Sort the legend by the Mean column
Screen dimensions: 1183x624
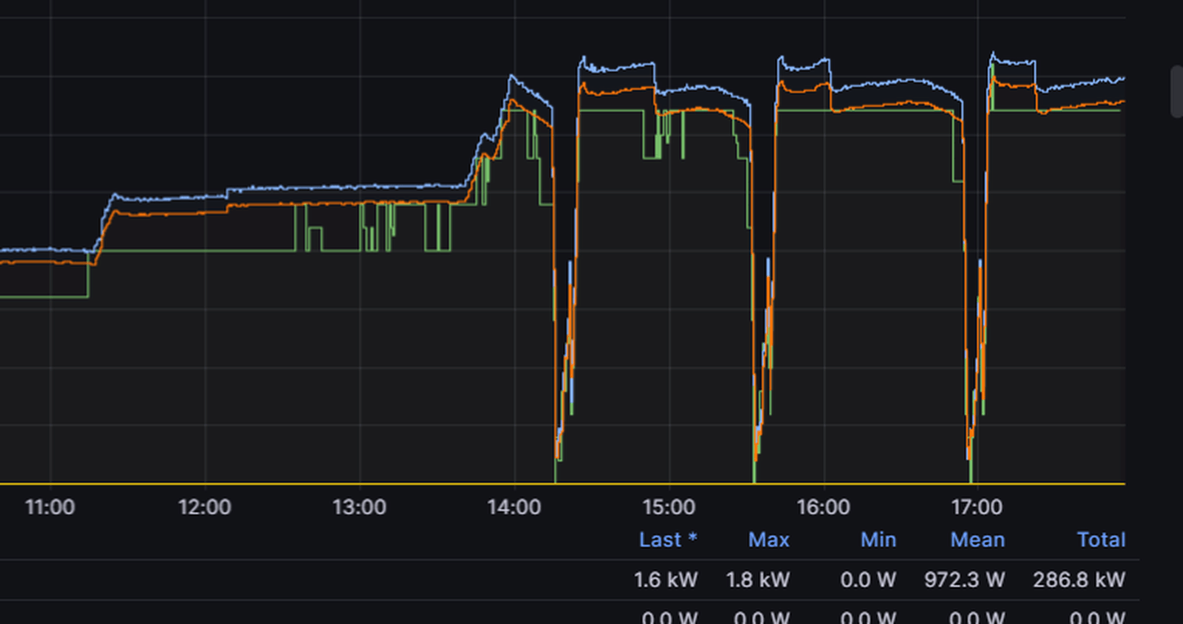pyautogui.click(x=977, y=540)
